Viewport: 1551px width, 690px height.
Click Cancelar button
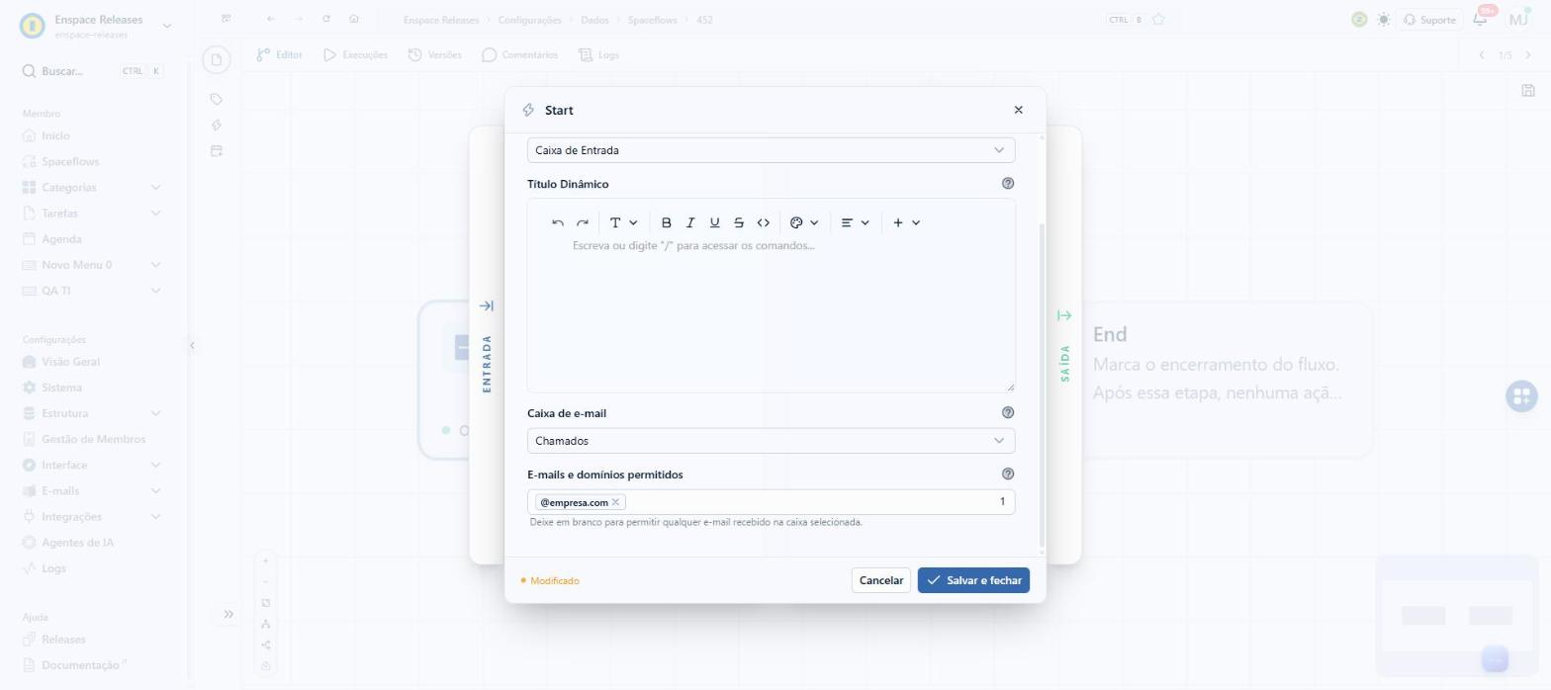click(880, 580)
